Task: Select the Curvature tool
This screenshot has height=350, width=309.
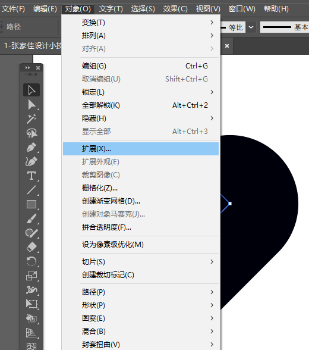Action: click(x=31, y=162)
